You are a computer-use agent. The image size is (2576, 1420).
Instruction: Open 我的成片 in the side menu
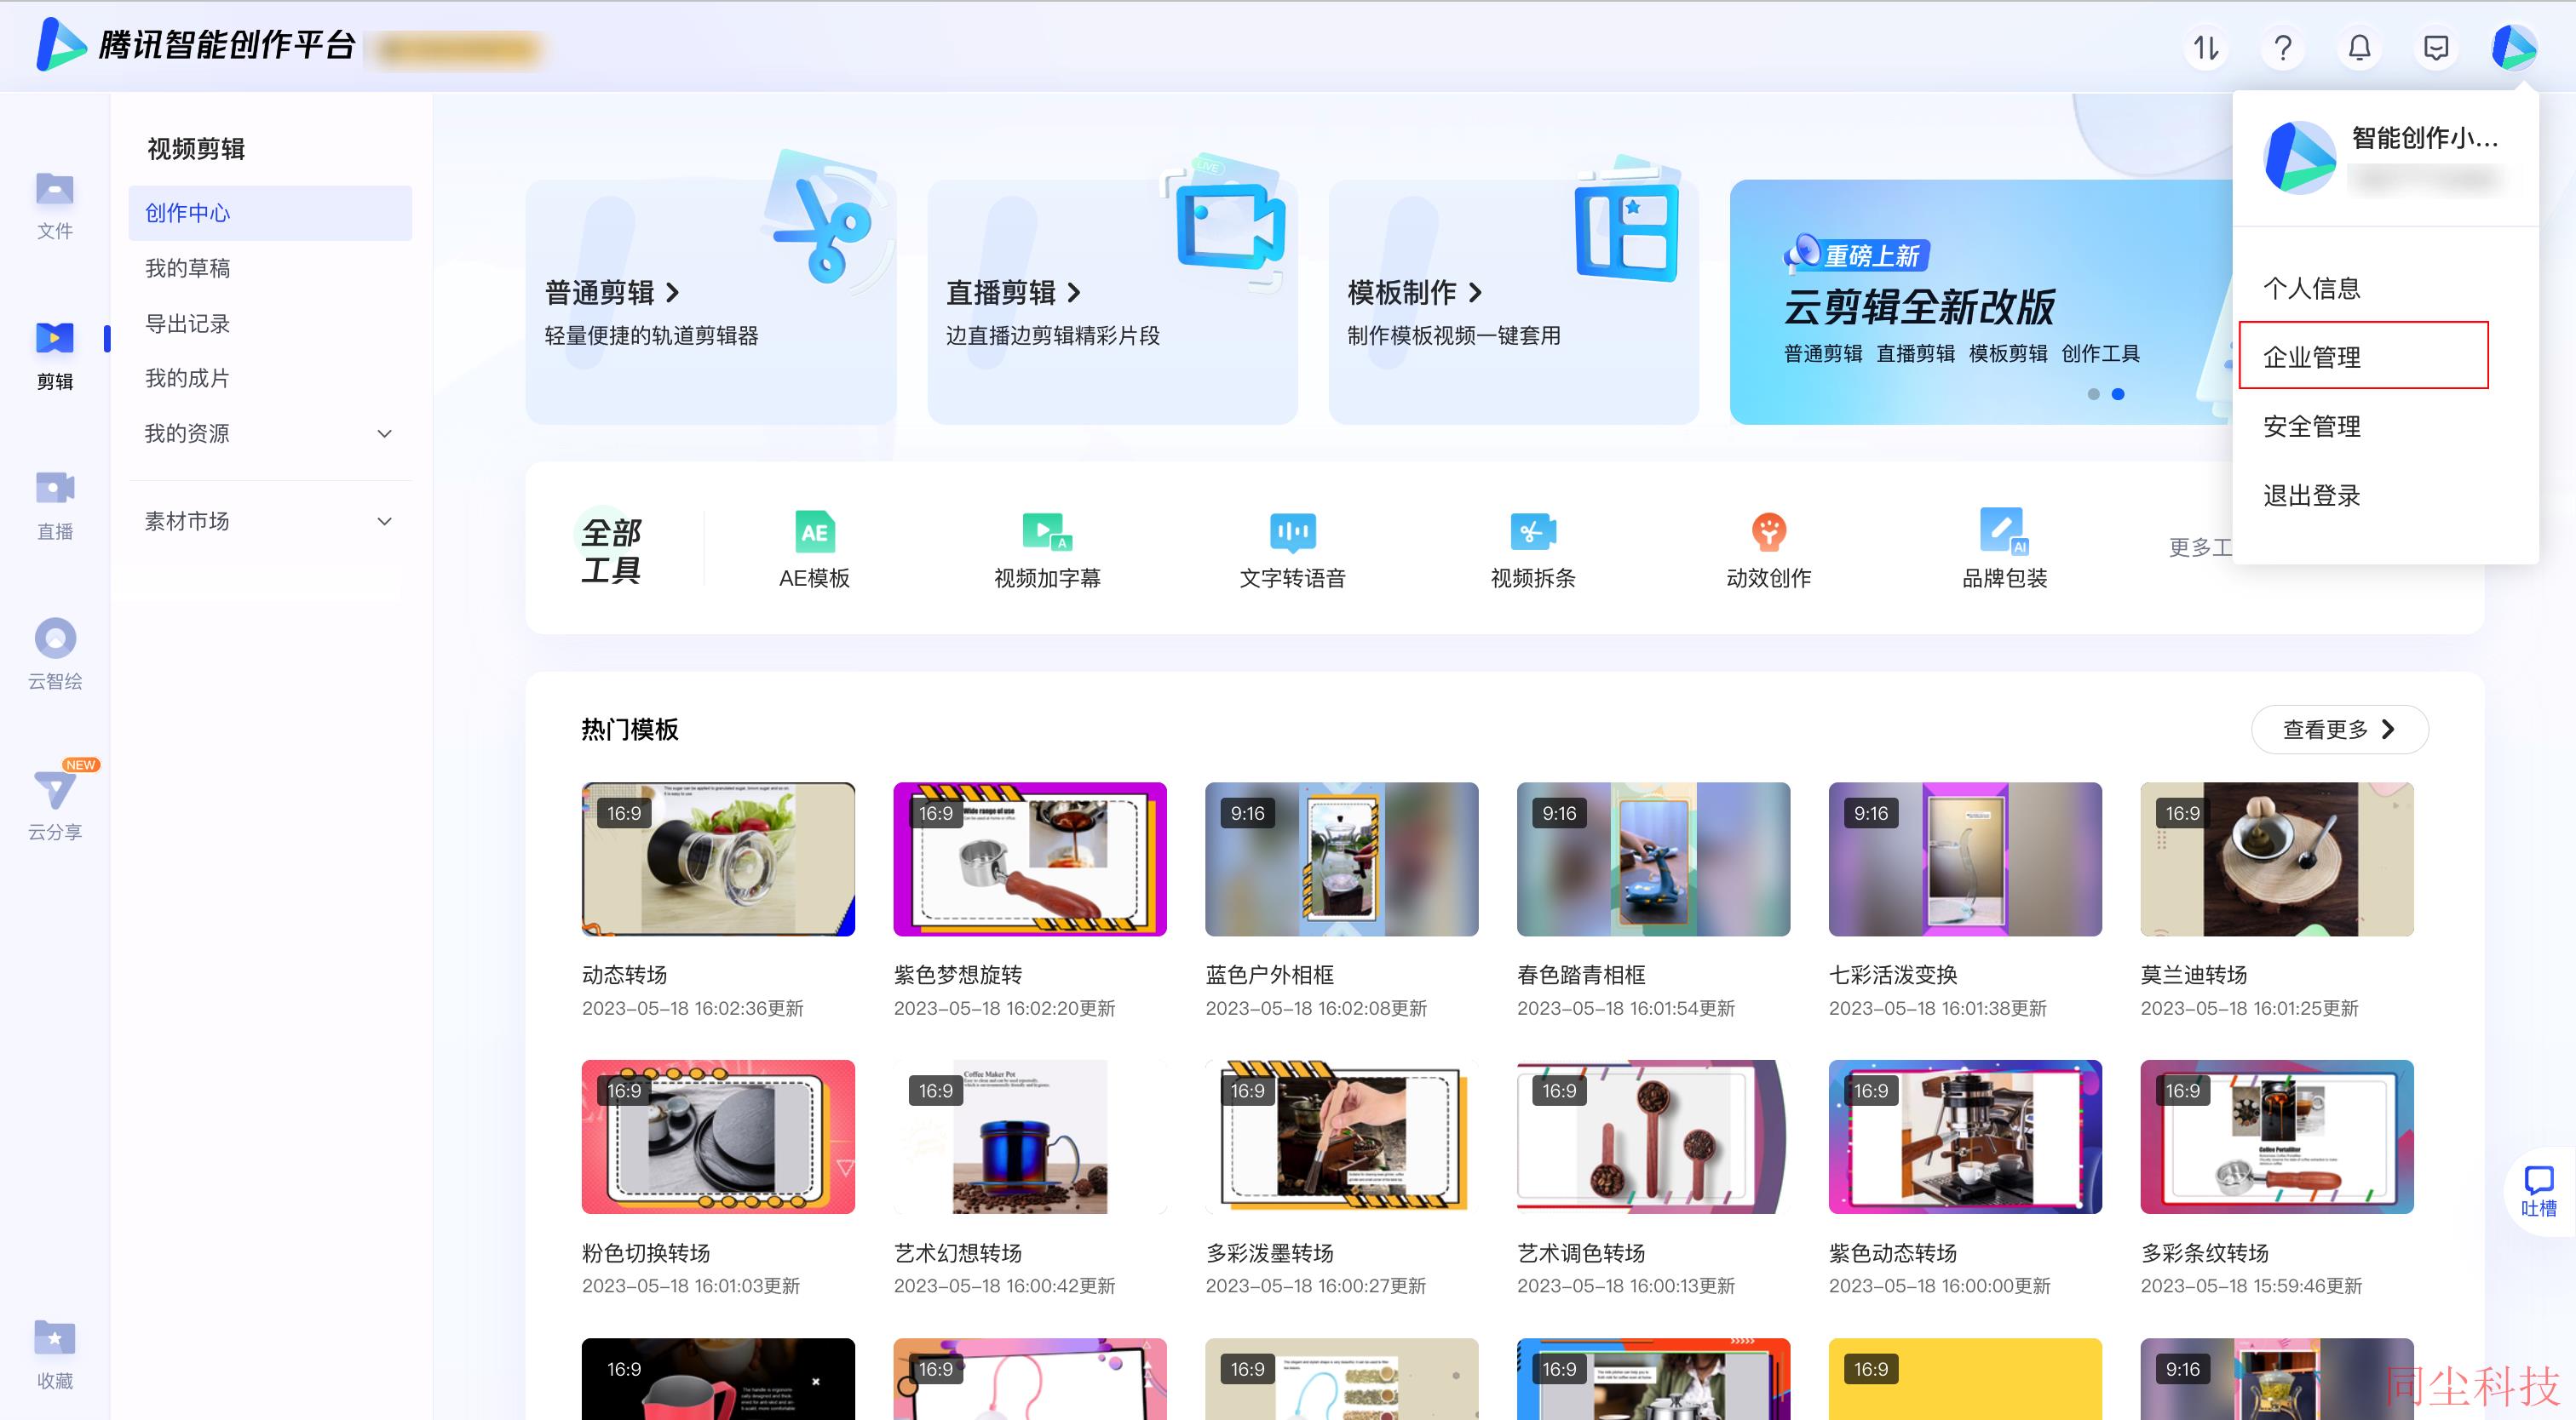[x=270, y=378]
